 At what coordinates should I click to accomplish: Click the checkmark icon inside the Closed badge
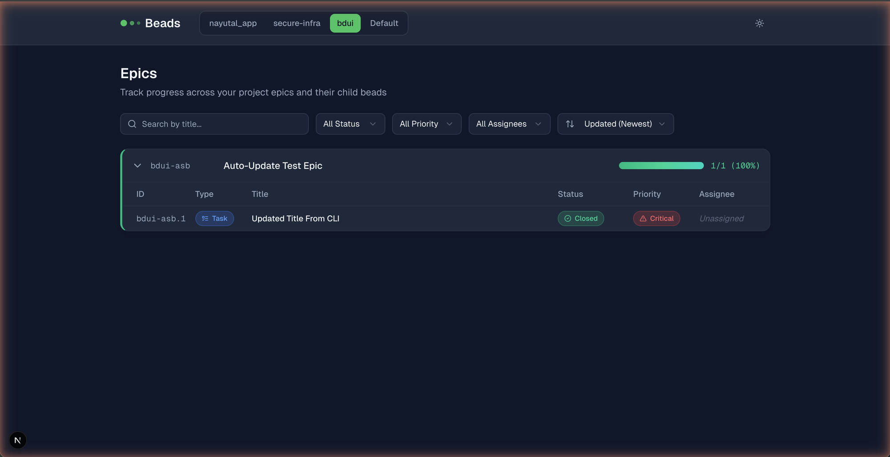[x=568, y=218]
